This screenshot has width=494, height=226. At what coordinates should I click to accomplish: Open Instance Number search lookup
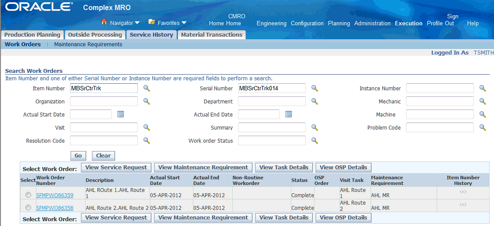[483, 88]
